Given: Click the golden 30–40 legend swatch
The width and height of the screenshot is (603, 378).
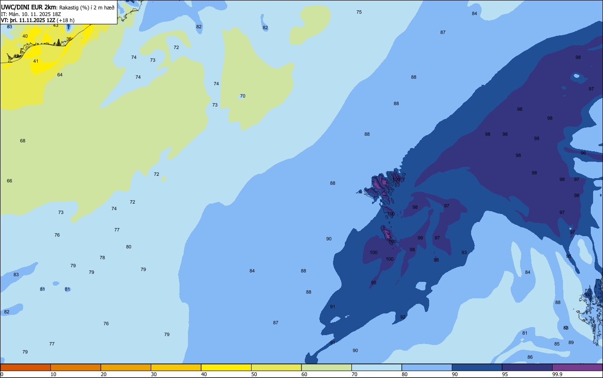Looking at the screenshot, I should pos(176,367).
